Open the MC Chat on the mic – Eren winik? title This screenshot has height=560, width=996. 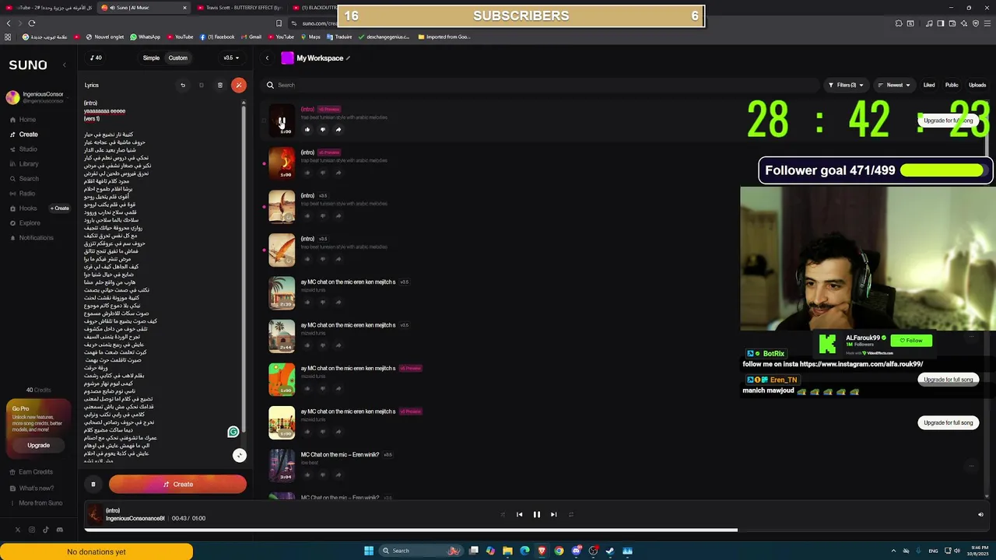340,454
